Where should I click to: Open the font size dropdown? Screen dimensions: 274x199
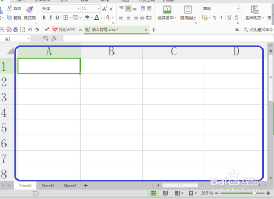point(99,9)
